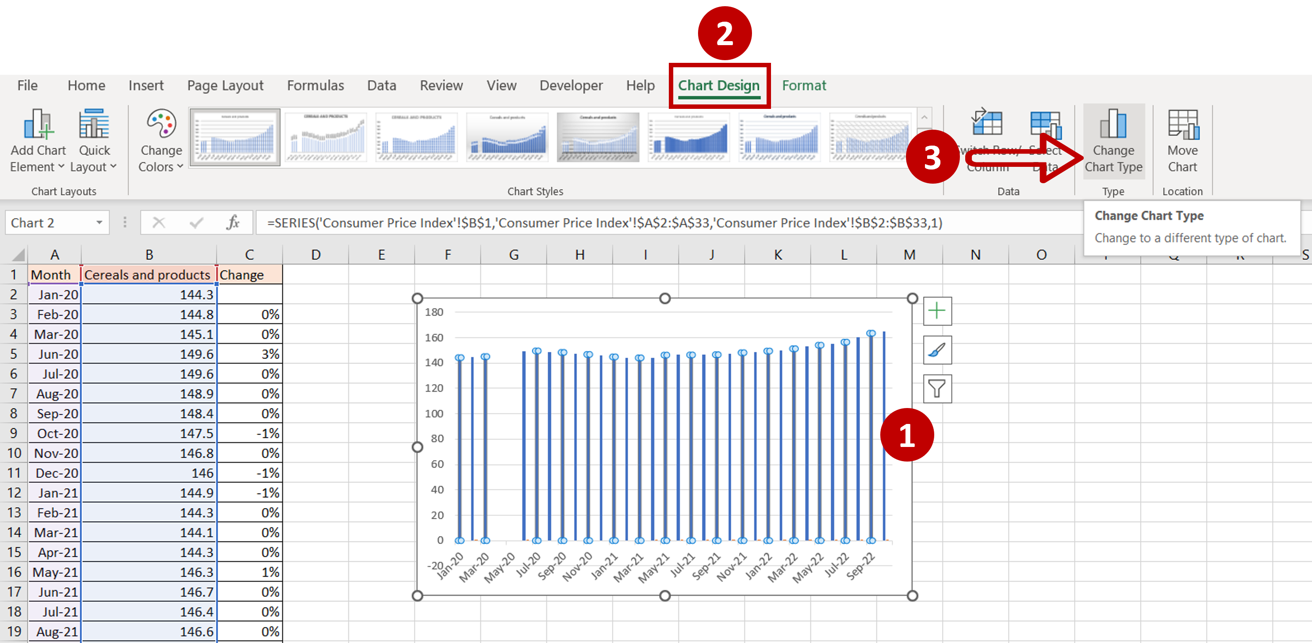Select cell B1 Cereals and products
Image resolution: width=1312 pixels, height=643 pixels.
(x=148, y=275)
